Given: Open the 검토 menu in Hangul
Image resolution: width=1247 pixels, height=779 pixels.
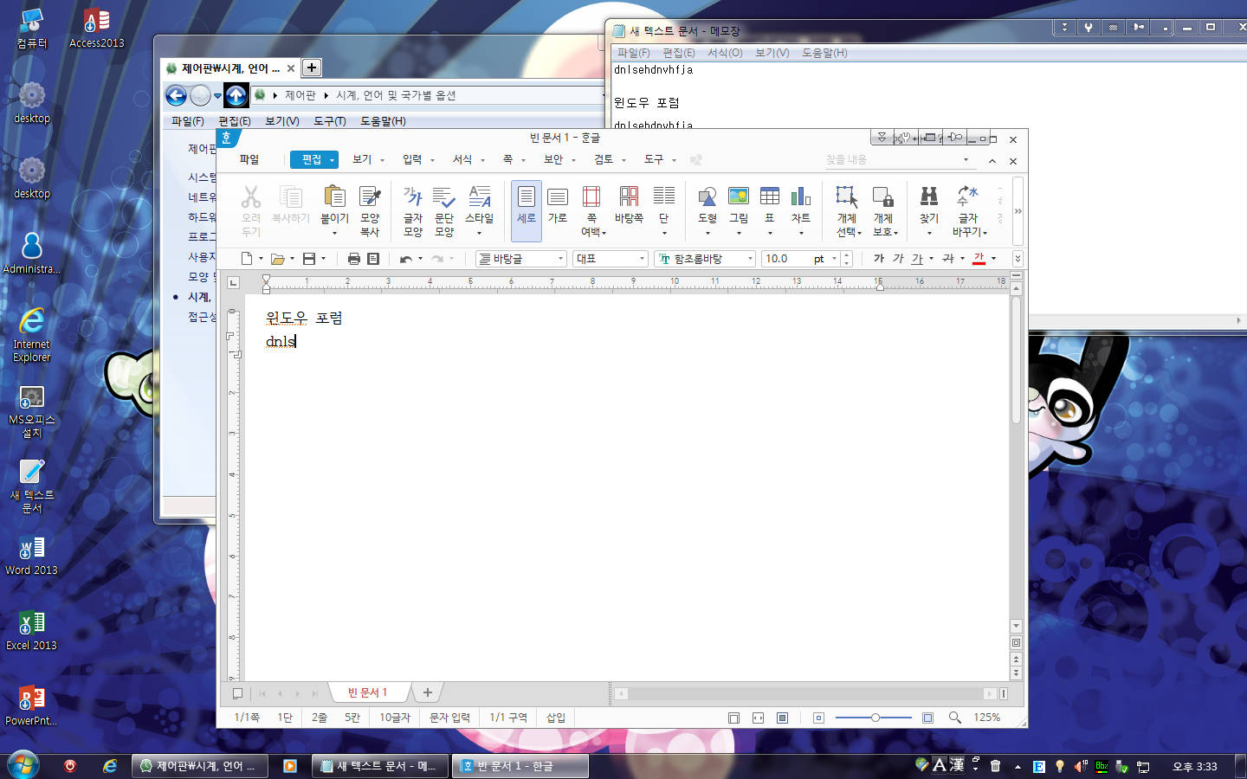Looking at the screenshot, I should (604, 159).
